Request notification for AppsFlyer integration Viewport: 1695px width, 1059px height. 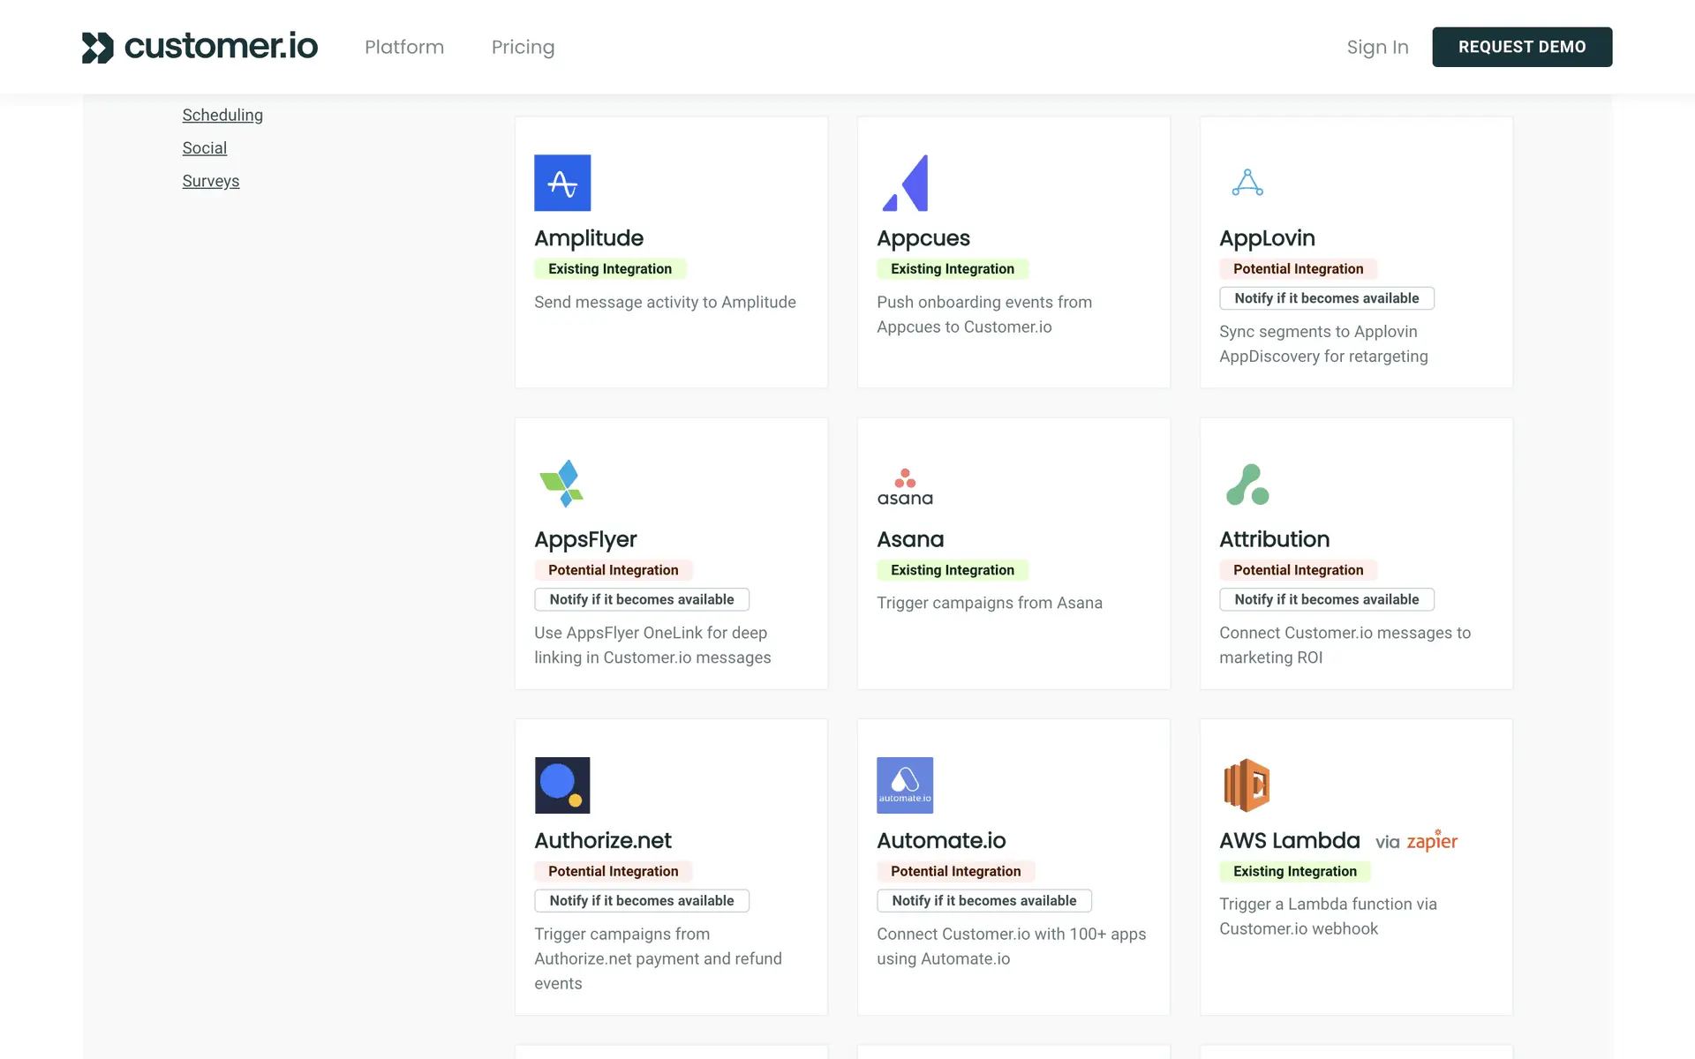click(x=641, y=599)
